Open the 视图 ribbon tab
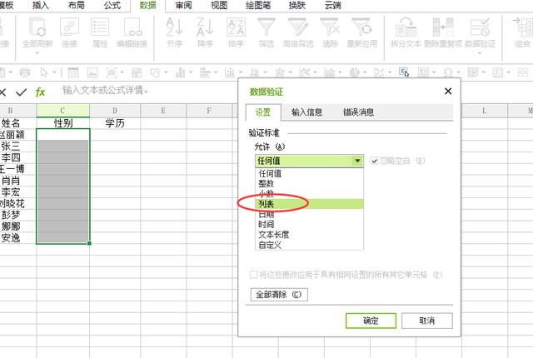The height and width of the screenshot is (358, 533). point(219,6)
